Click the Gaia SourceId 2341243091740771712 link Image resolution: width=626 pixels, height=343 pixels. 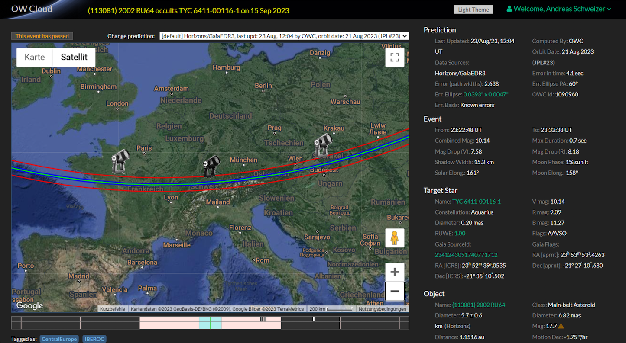pos(466,255)
